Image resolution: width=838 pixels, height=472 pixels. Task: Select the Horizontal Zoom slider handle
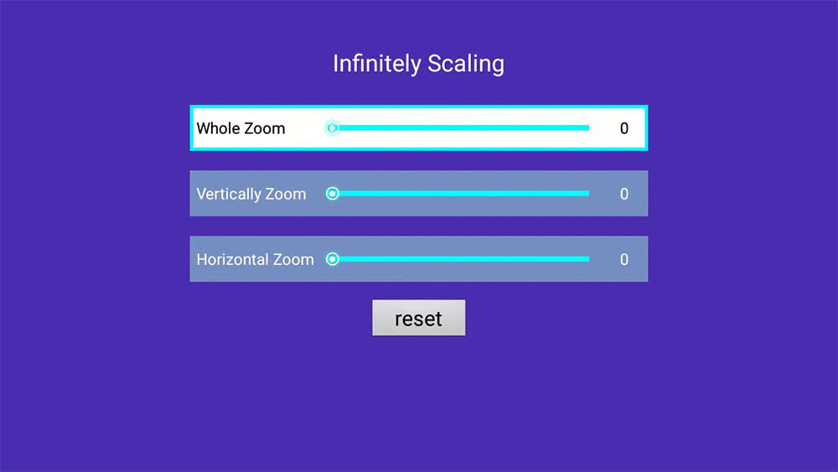[x=333, y=259]
